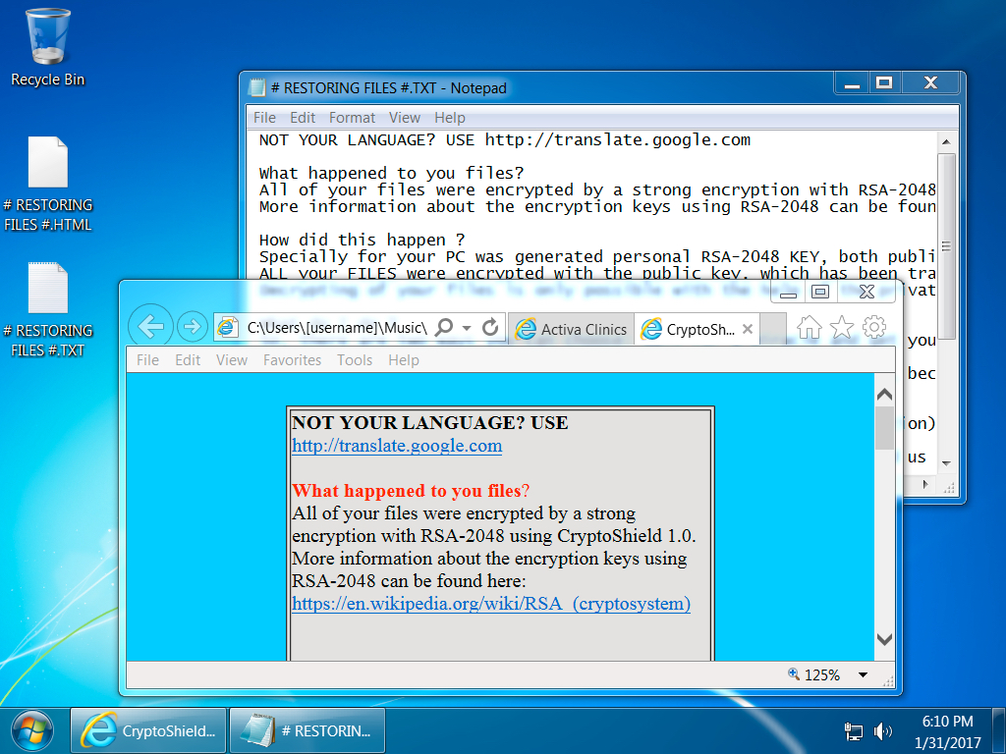Maximize the Internet Explorer window
The height and width of the screenshot is (754, 1006).
pyautogui.click(x=820, y=293)
